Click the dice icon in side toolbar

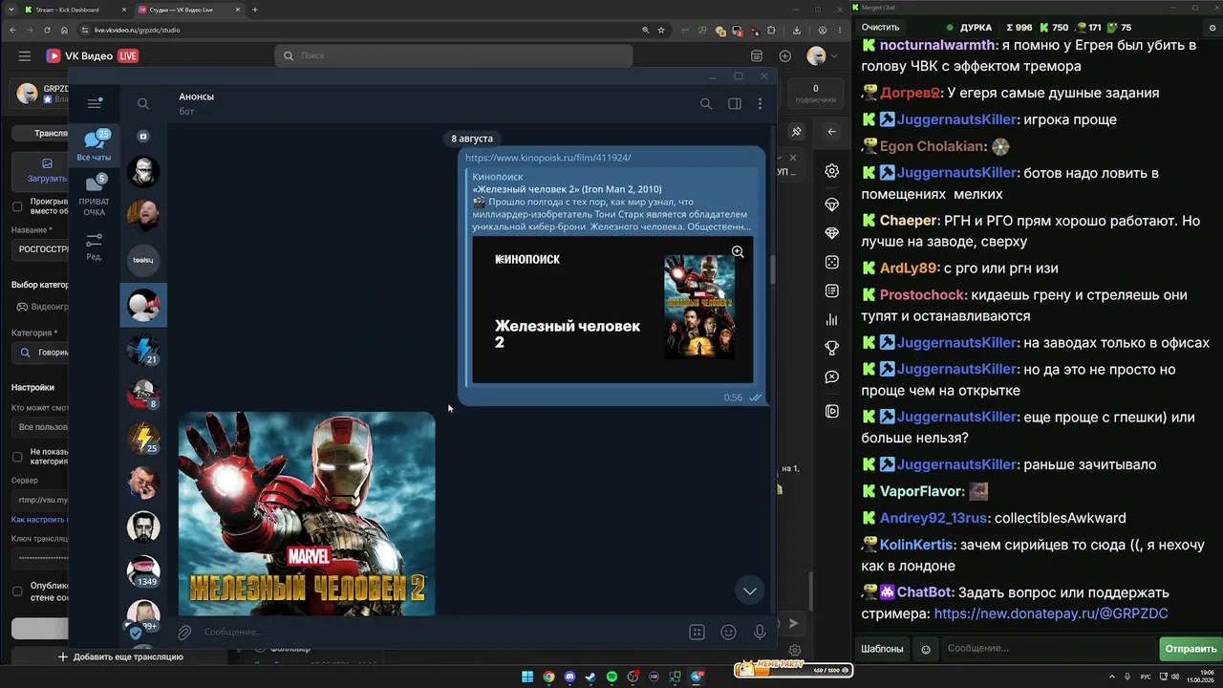point(832,262)
